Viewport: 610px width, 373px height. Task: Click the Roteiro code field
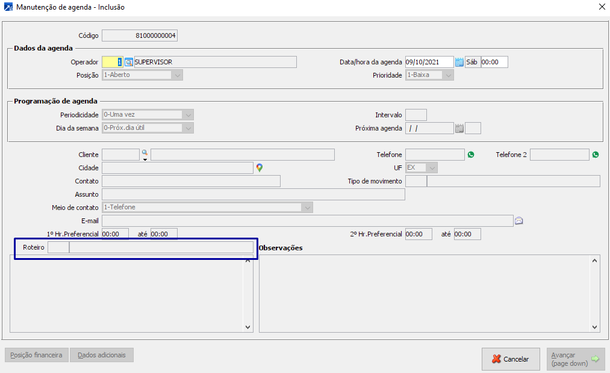(58, 247)
